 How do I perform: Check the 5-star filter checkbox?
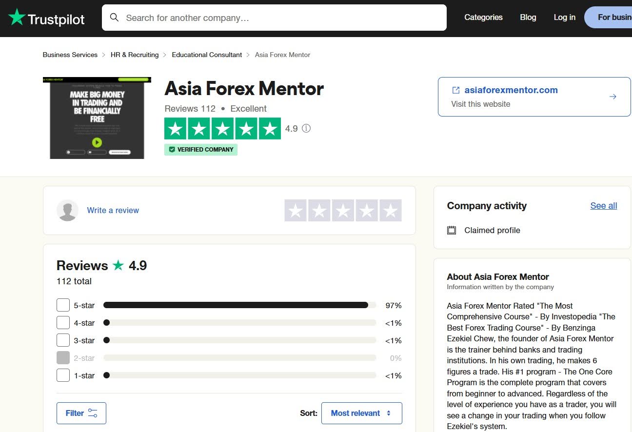pyautogui.click(x=63, y=305)
